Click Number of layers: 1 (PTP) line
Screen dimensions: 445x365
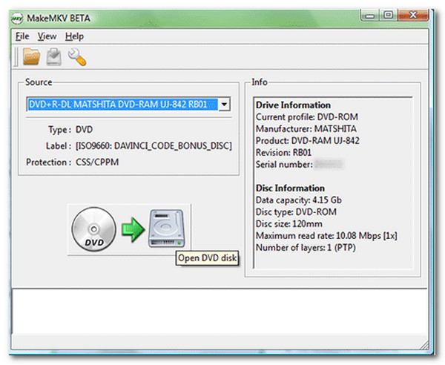coord(306,248)
